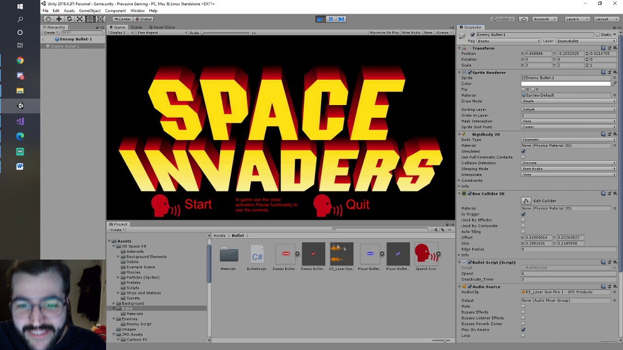Click the Global pivot orientation button
This screenshot has height=350, width=623.
coord(143,18)
